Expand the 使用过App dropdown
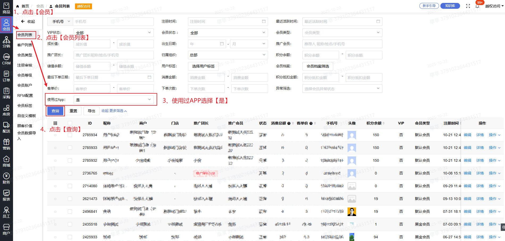The image size is (505, 241). pyautogui.click(x=114, y=100)
